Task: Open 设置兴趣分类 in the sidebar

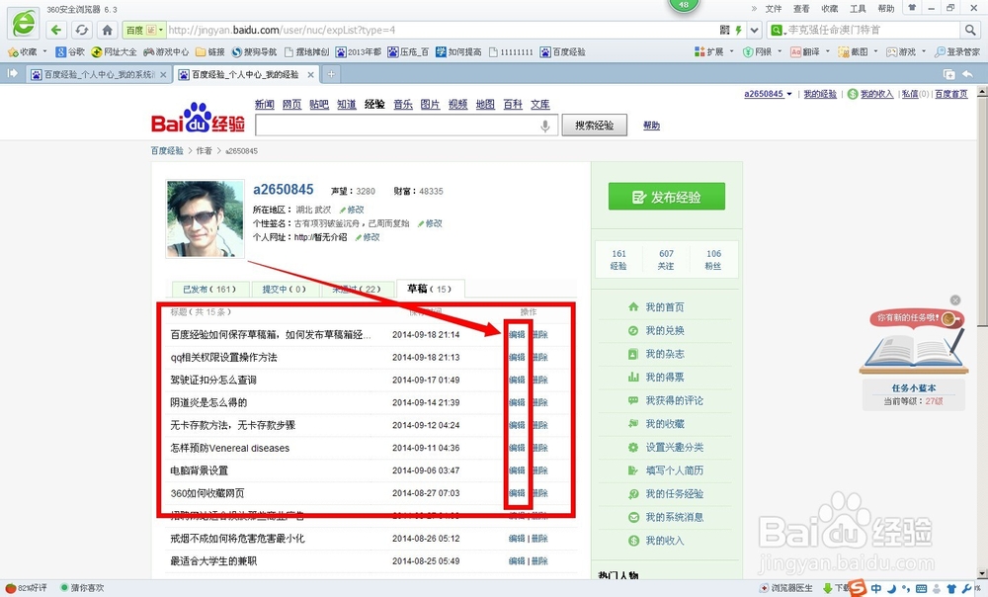Action: [x=674, y=447]
